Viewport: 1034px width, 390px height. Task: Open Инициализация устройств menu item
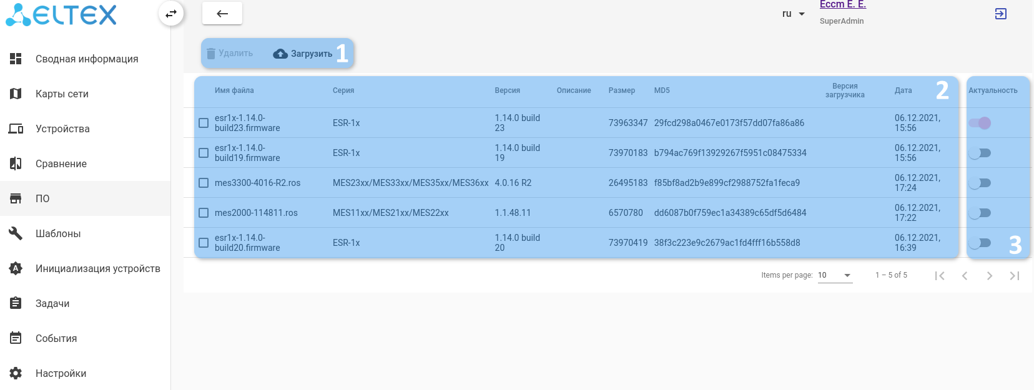coord(86,268)
